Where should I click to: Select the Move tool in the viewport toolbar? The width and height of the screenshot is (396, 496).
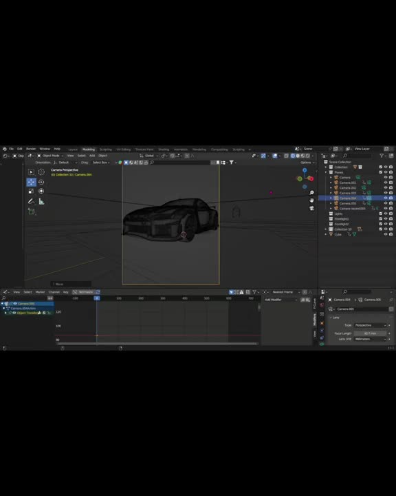[31, 182]
